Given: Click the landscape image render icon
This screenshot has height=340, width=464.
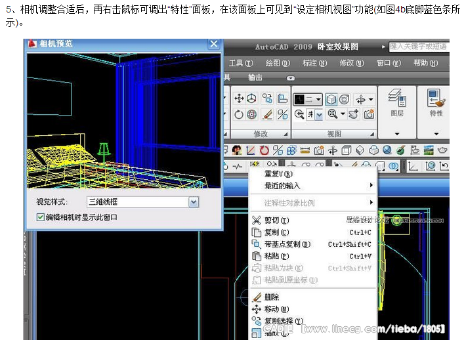Looking at the screenshot, I should [x=429, y=150].
